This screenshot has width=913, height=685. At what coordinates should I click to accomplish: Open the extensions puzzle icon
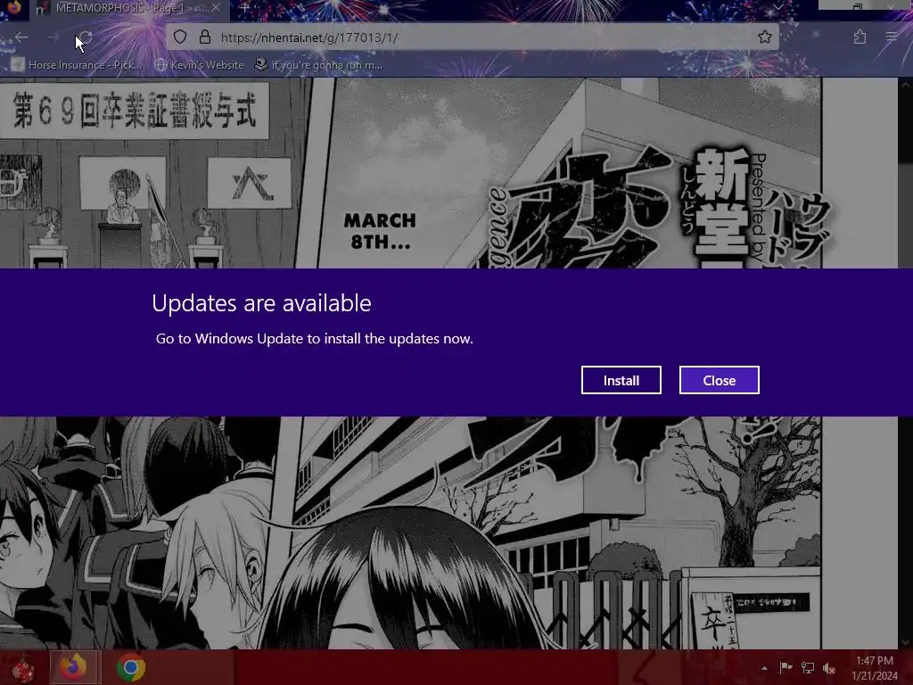pyautogui.click(x=860, y=37)
